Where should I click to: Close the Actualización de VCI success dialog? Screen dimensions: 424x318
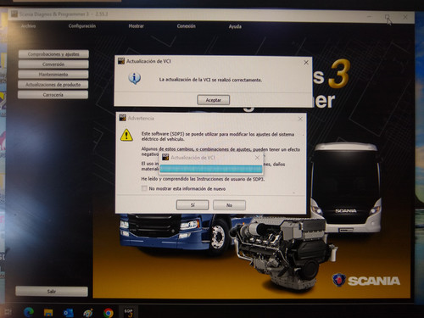point(306,63)
